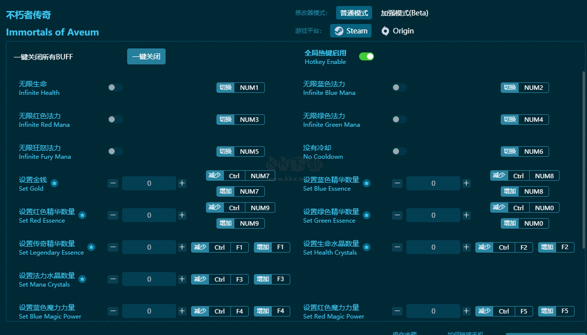Viewport: 587px width, 335px height.
Task: Click the star icon beside Set Red Essence
Action: pos(82,215)
